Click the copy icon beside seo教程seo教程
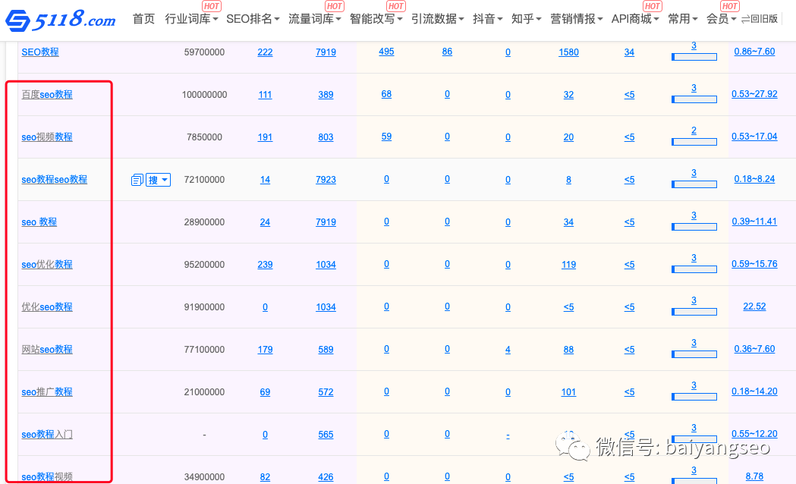 pyautogui.click(x=137, y=180)
